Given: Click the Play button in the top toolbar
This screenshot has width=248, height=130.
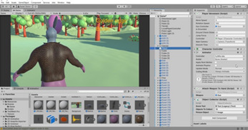Looking at the screenshot, I should point(119,6).
